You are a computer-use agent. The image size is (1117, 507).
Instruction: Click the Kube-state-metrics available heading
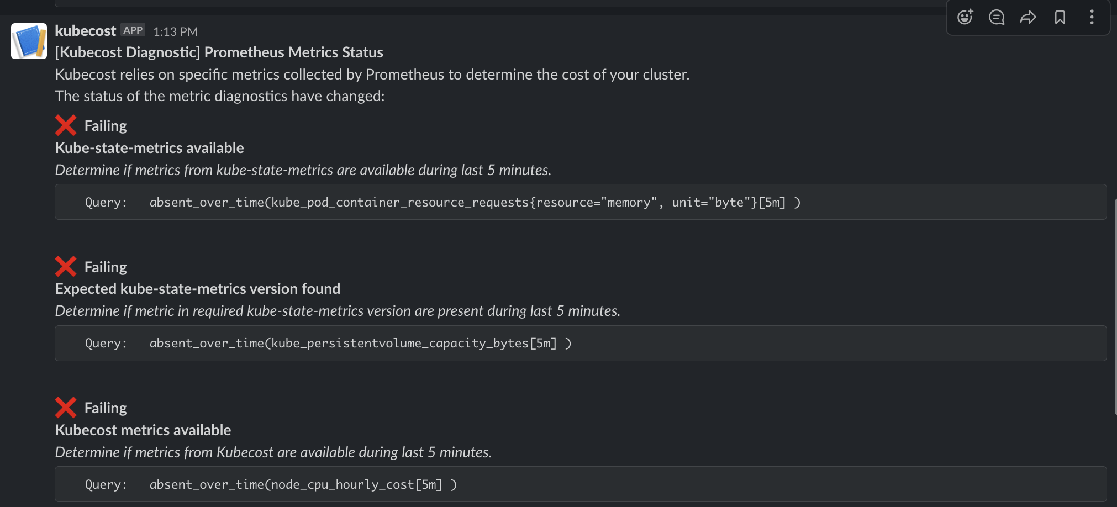coord(149,148)
